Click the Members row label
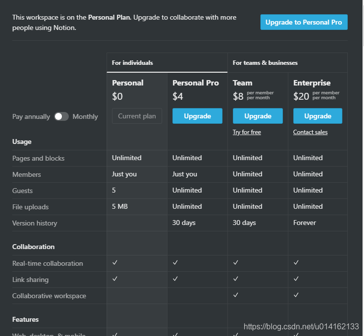The image size is (364, 336). tap(27, 174)
